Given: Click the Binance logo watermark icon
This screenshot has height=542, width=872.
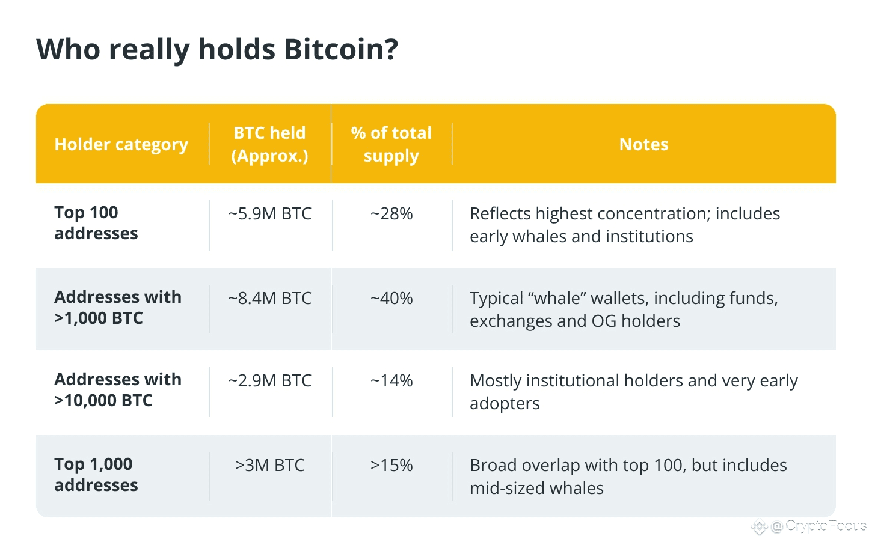Looking at the screenshot, I should tap(759, 528).
